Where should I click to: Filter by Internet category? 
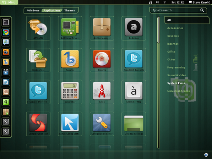pyautogui.click(x=173, y=44)
